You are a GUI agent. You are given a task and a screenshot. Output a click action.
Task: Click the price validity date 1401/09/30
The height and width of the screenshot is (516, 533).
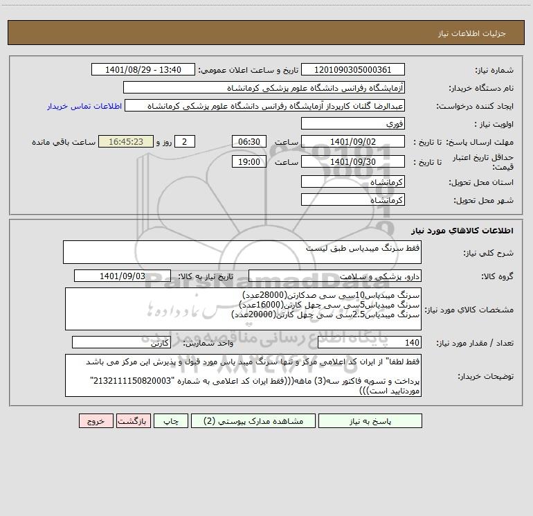[353, 161]
